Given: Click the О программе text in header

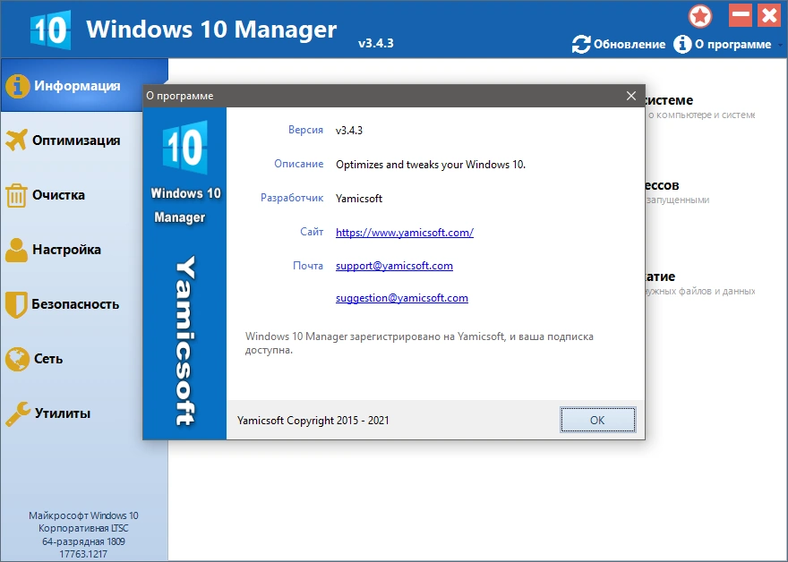Looking at the screenshot, I should pos(732,44).
